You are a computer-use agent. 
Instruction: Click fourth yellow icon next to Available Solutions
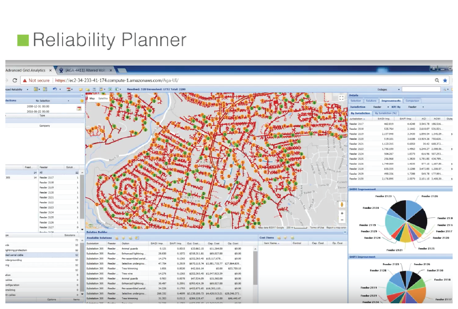(137, 238)
